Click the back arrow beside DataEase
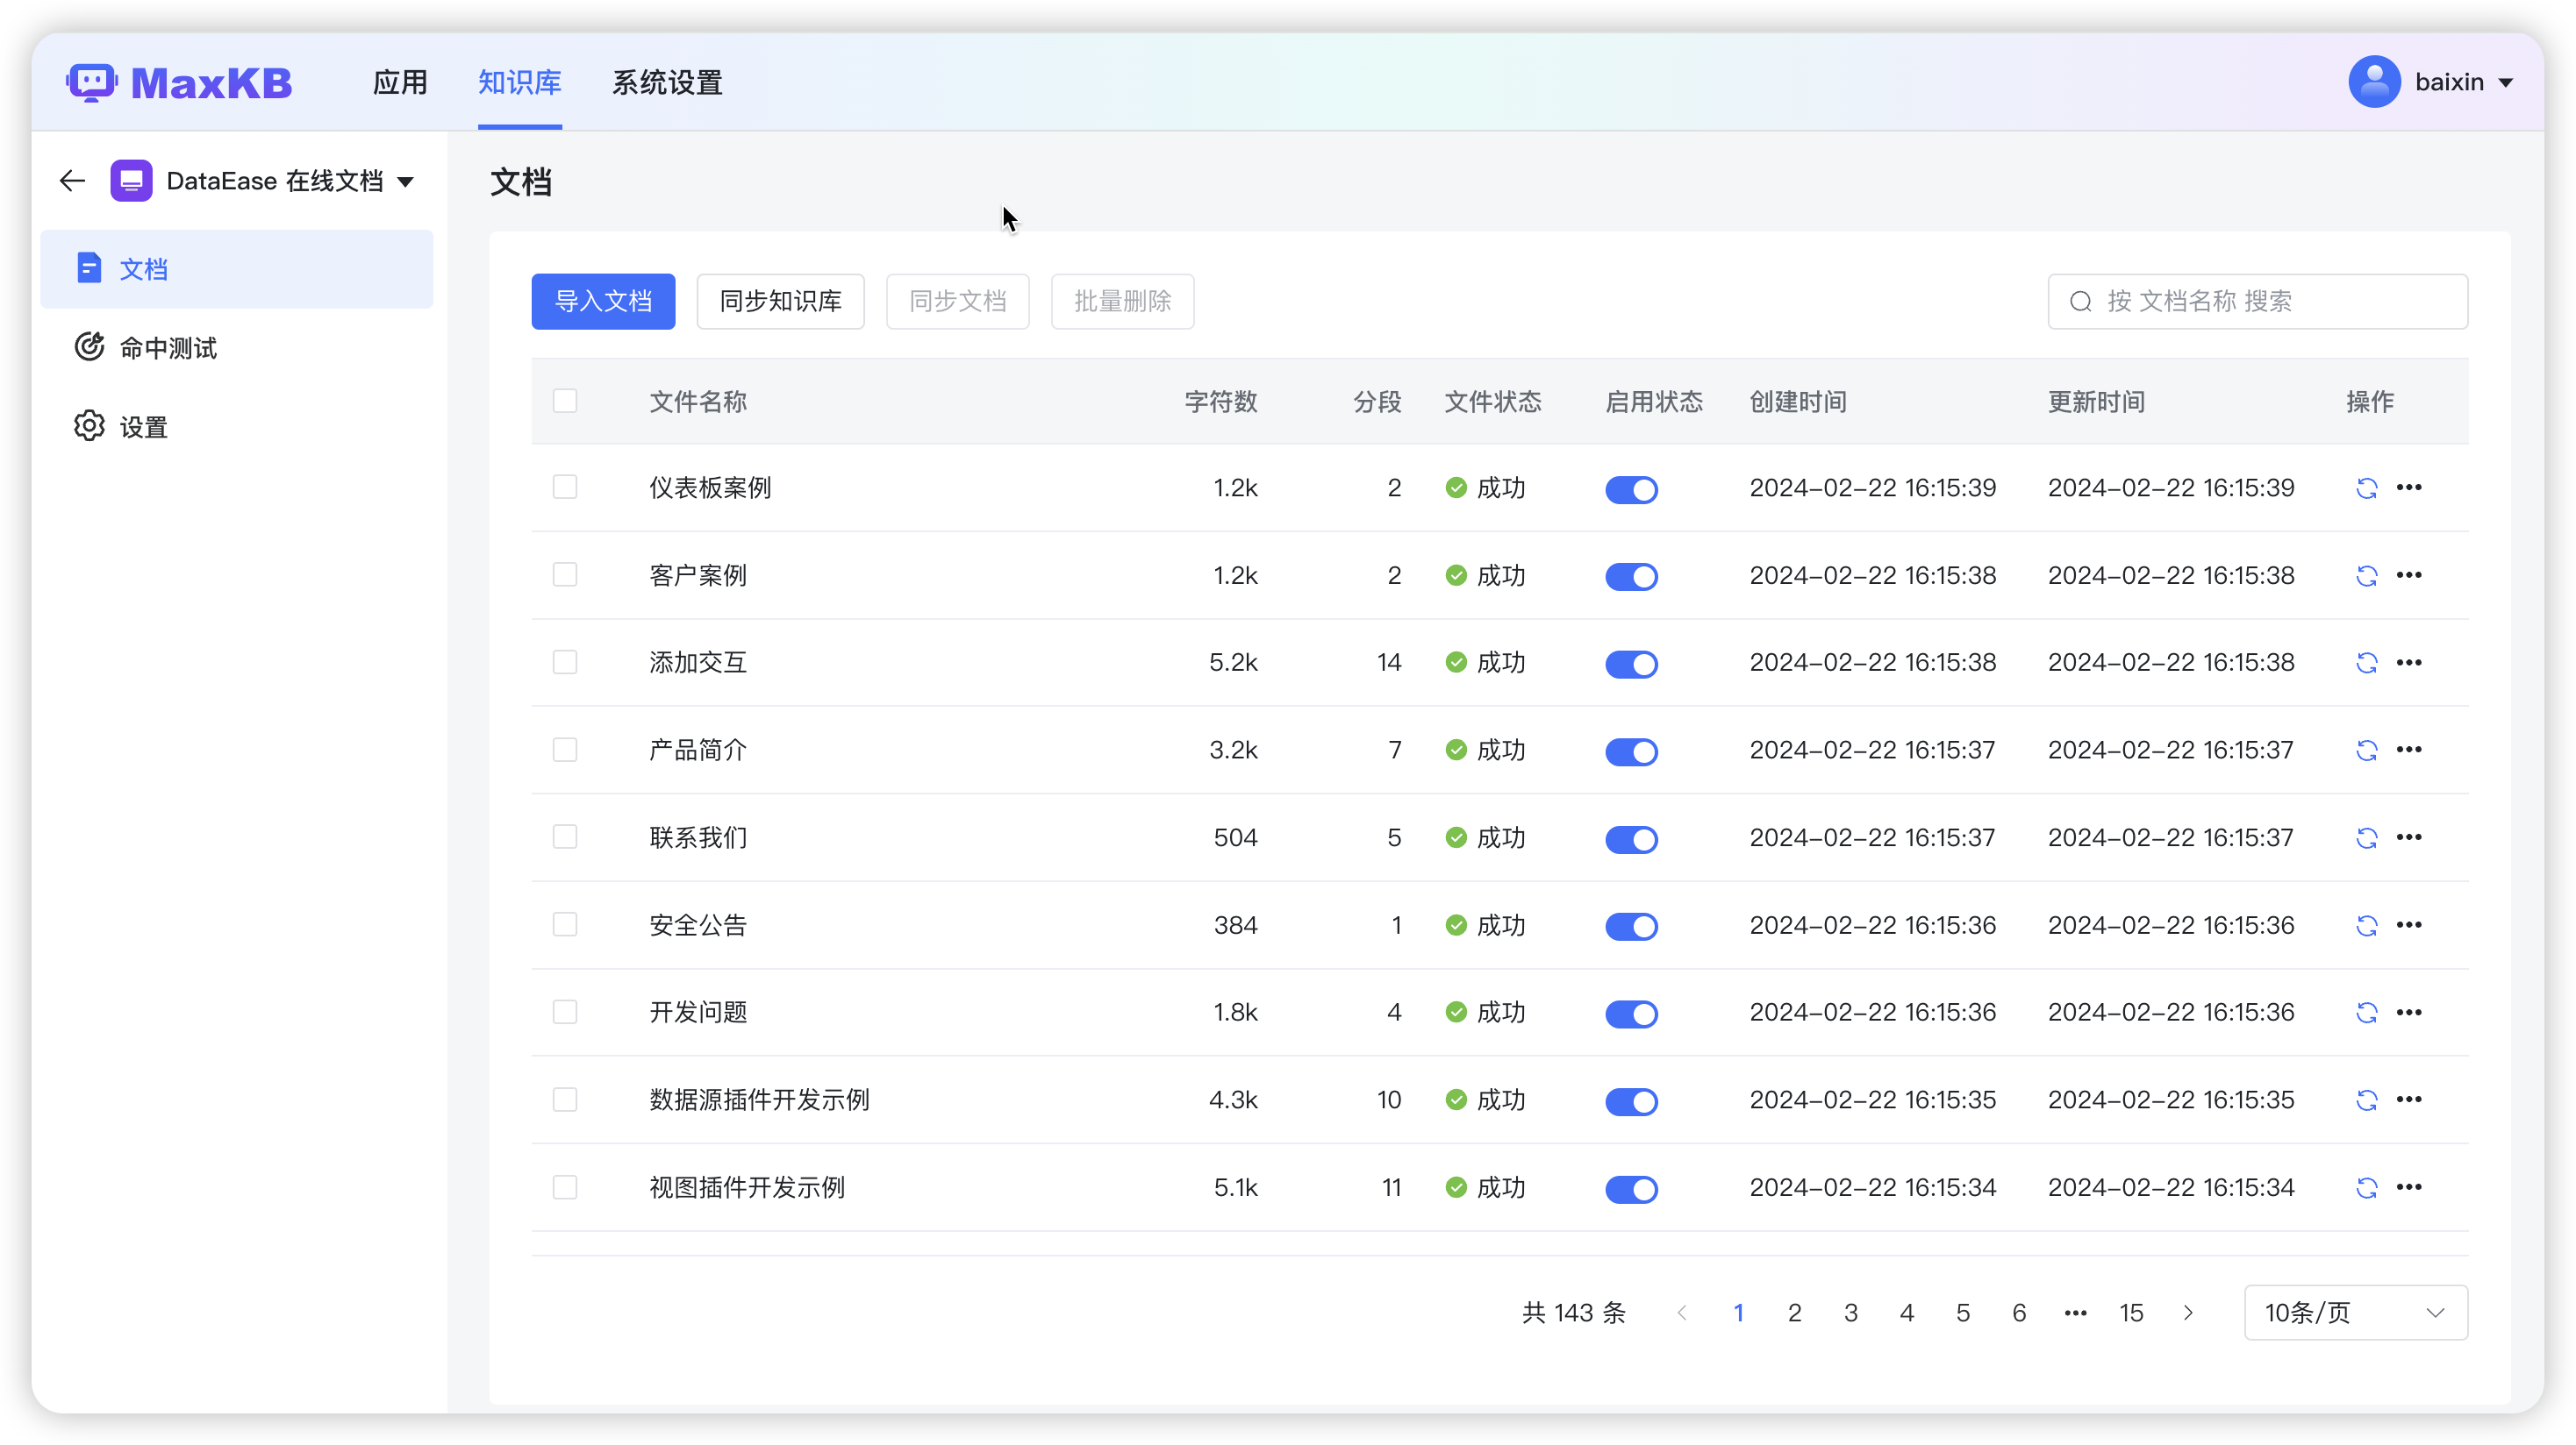 (72, 181)
